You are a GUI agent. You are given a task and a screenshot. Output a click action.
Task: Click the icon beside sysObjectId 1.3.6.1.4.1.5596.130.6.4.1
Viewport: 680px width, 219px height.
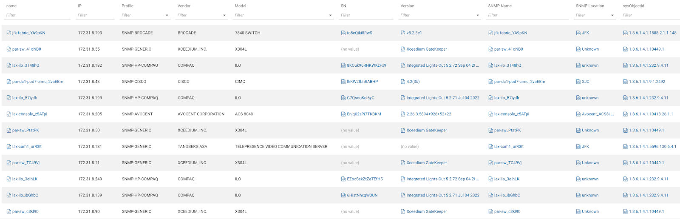coord(626,147)
